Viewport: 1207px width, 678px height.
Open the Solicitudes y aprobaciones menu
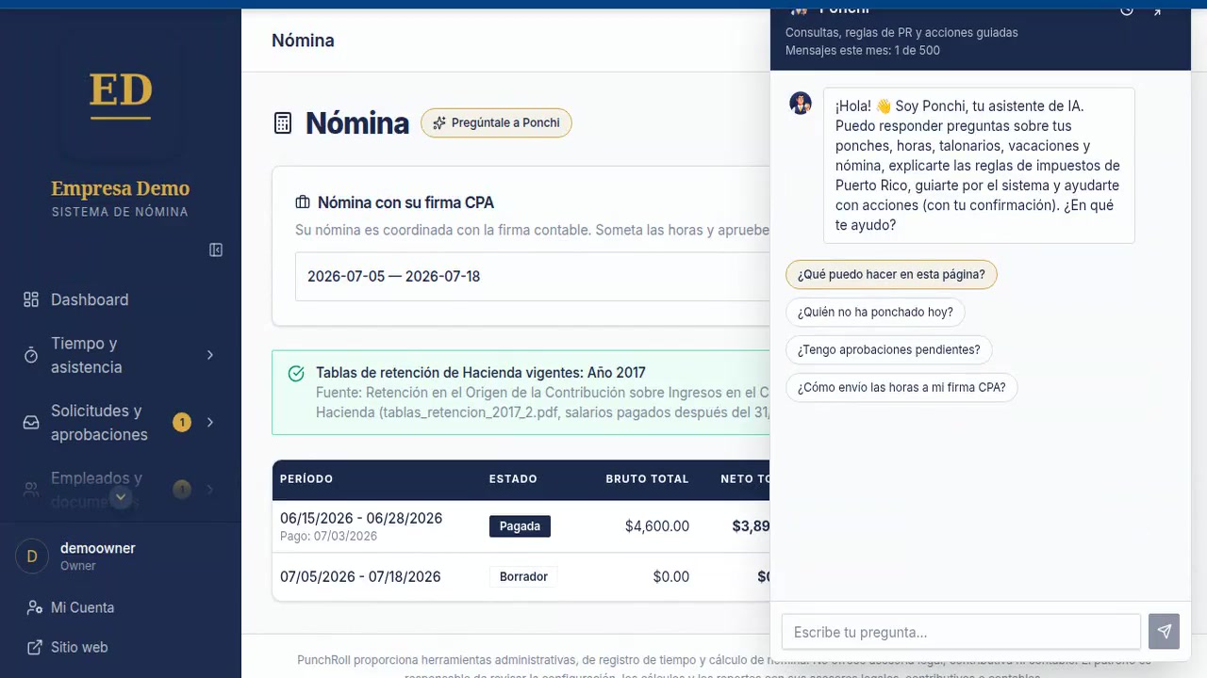[x=121, y=423]
